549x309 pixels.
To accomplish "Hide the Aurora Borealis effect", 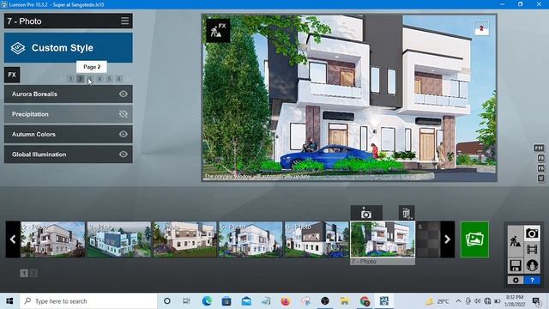I will click(x=123, y=94).
